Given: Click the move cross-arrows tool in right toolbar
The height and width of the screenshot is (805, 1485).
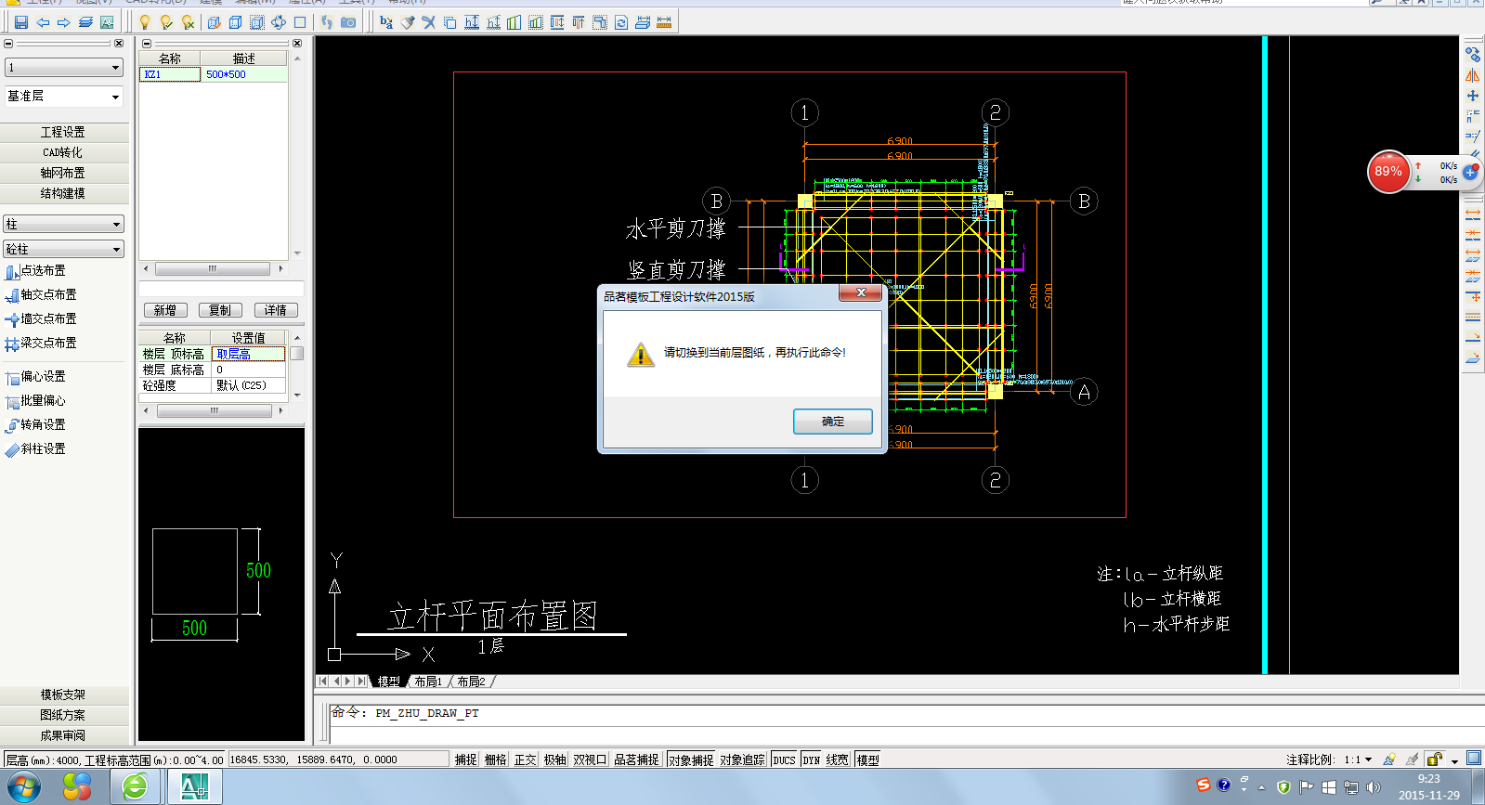Looking at the screenshot, I should point(1473,96).
